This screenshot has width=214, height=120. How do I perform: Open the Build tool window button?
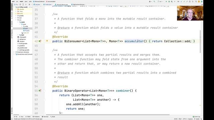click(53, 117)
